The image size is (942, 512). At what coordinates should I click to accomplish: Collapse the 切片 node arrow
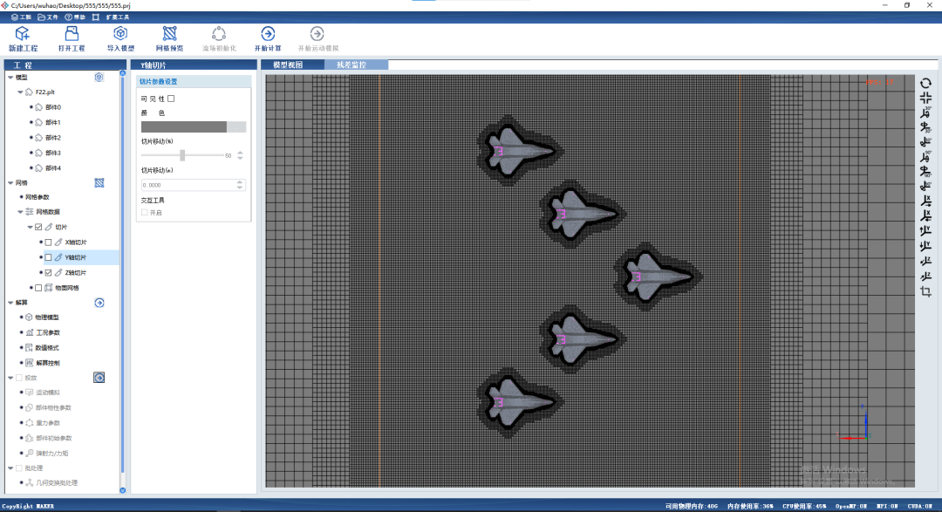point(30,227)
